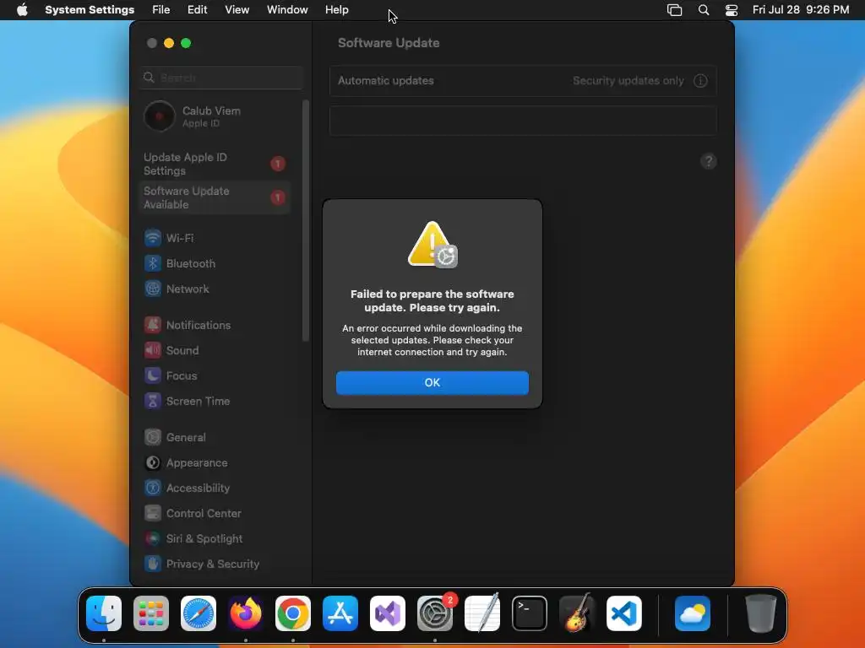Open GarageBand from the Dock
Image resolution: width=865 pixels, height=648 pixels.
pos(577,613)
